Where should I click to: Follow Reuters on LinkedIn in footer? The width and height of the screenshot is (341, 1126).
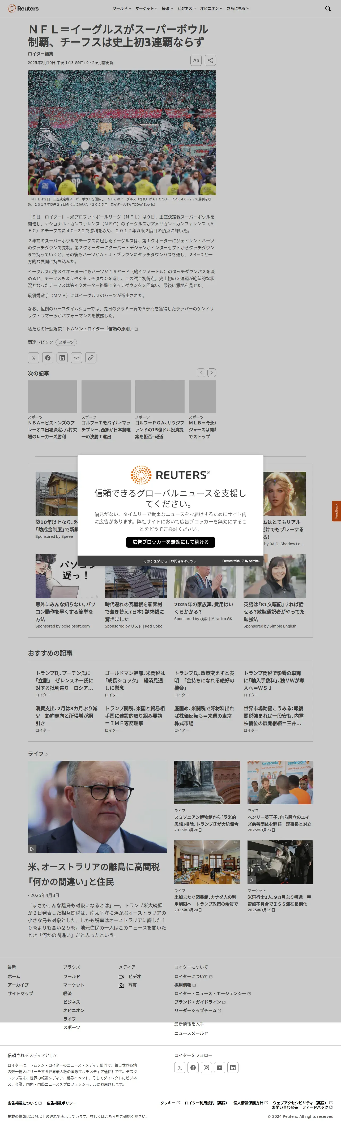(x=233, y=1067)
